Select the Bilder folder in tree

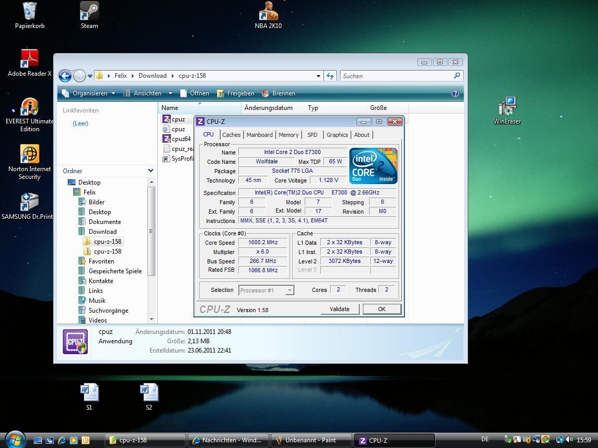click(x=91, y=202)
